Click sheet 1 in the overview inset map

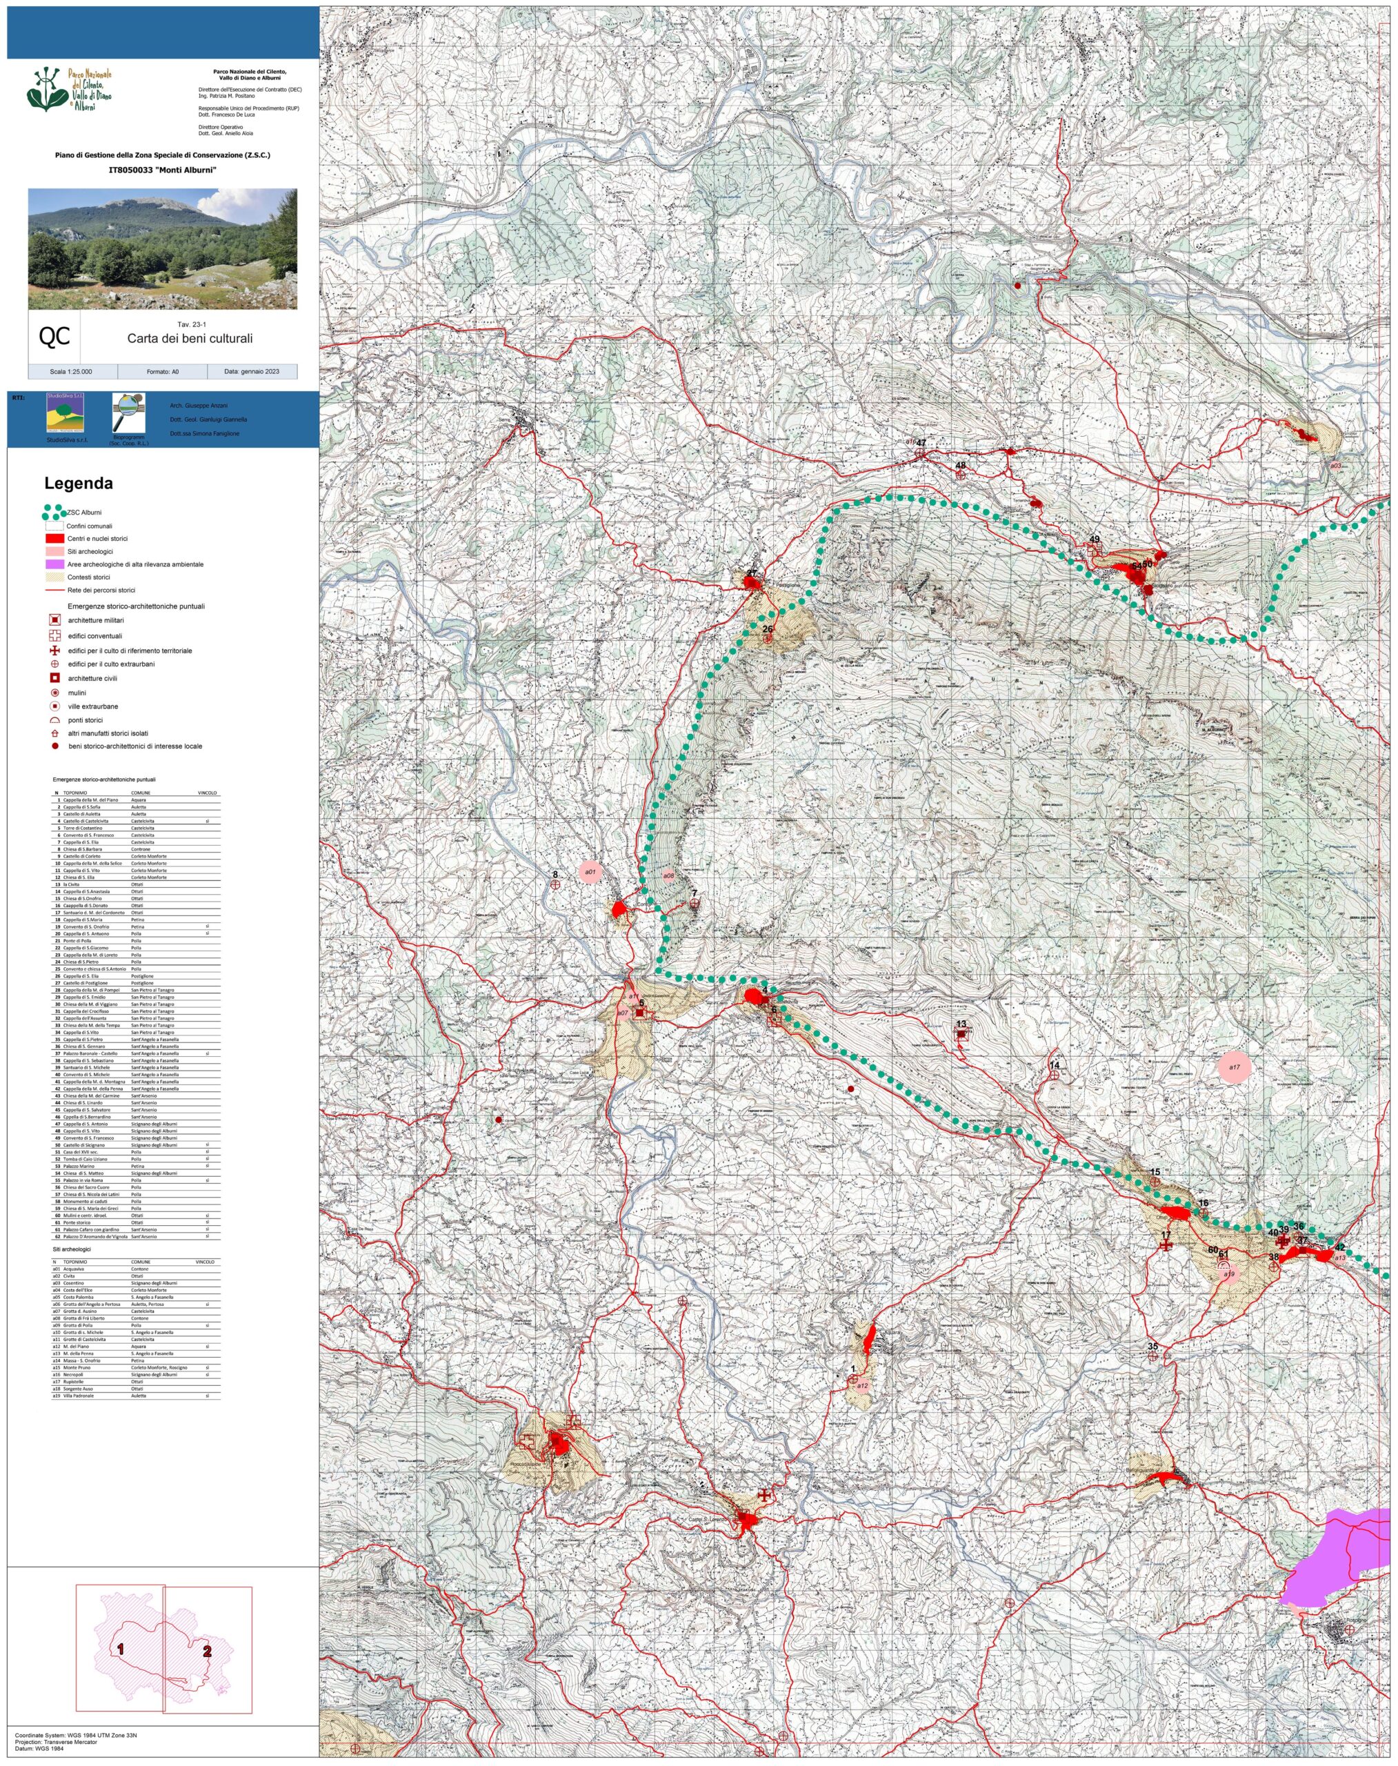[x=120, y=1649]
